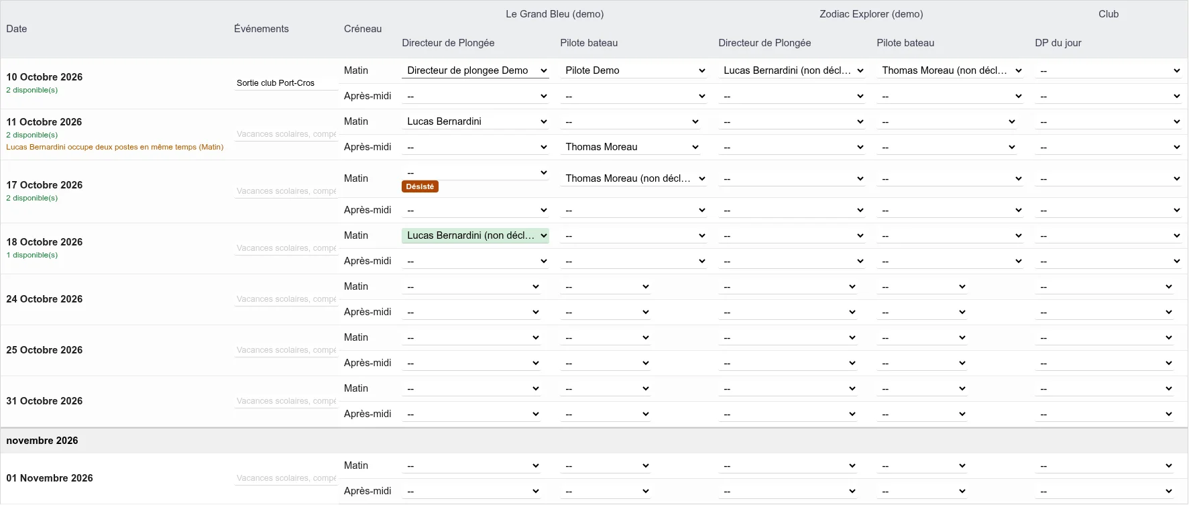Image resolution: width=1189 pixels, height=505 pixels.
Task: Click the event field for 17 Octobre 2026
Action: pyautogui.click(x=286, y=191)
